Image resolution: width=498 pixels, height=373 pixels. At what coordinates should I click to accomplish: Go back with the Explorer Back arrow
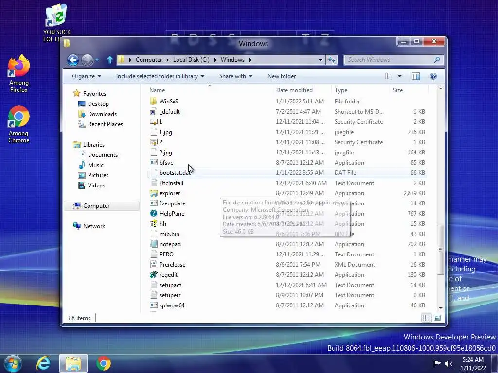pos(73,60)
